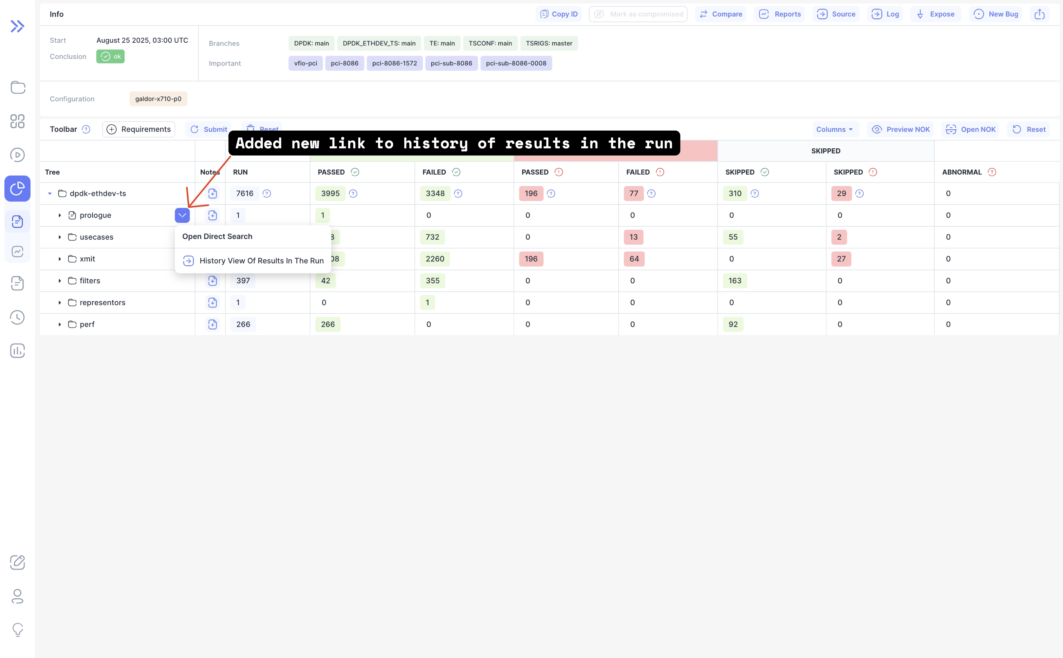This screenshot has height=658, width=1063.
Task: Toggle Preview NOK view
Action: [900, 129]
